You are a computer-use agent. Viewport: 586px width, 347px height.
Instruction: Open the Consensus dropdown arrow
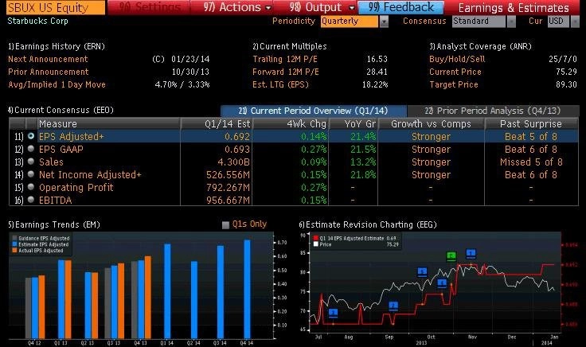[x=511, y=22]
